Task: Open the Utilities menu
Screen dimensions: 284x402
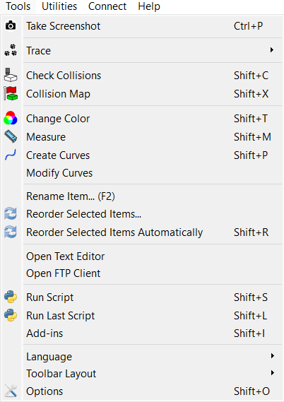Action: coord(59,6)
